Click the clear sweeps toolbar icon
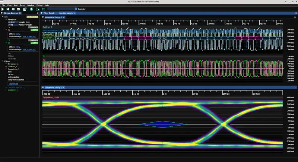 tap(38, 9)
